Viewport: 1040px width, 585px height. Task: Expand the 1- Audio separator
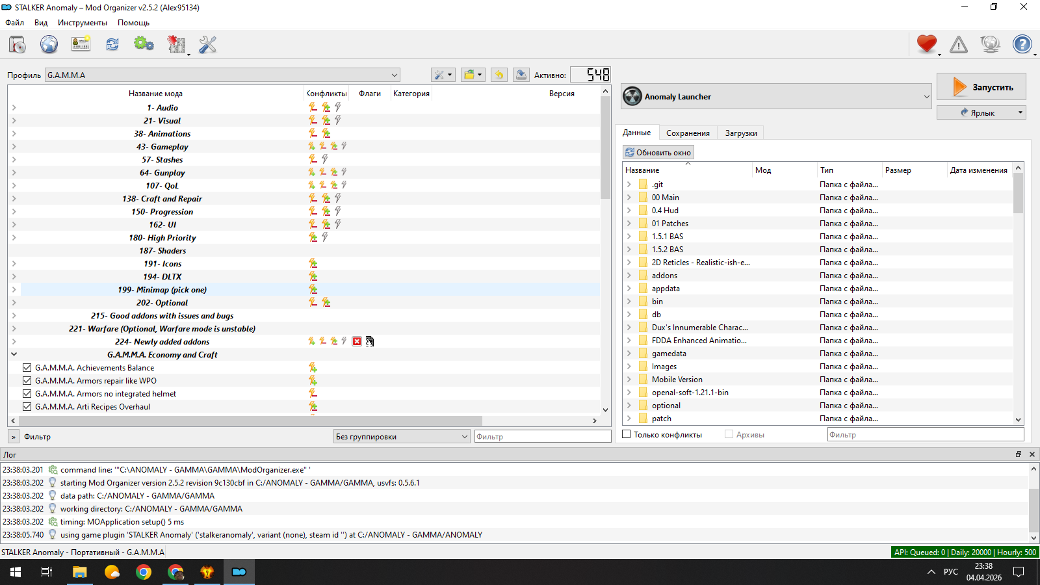[x=14, y=107]
